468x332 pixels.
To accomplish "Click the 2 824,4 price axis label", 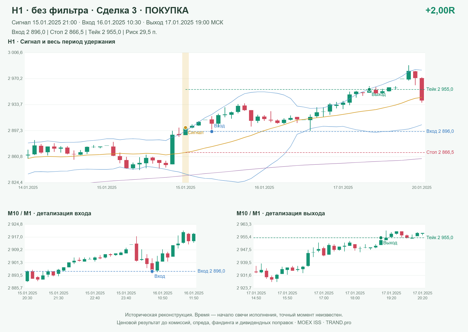I will [x=15, y=183].
